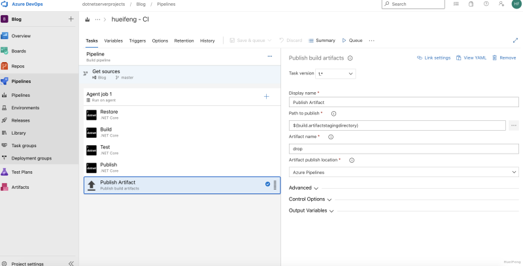Click the Azure DevOps logo icon
Viewport: 523px width, 266px height.
click(x=5, y=5)
